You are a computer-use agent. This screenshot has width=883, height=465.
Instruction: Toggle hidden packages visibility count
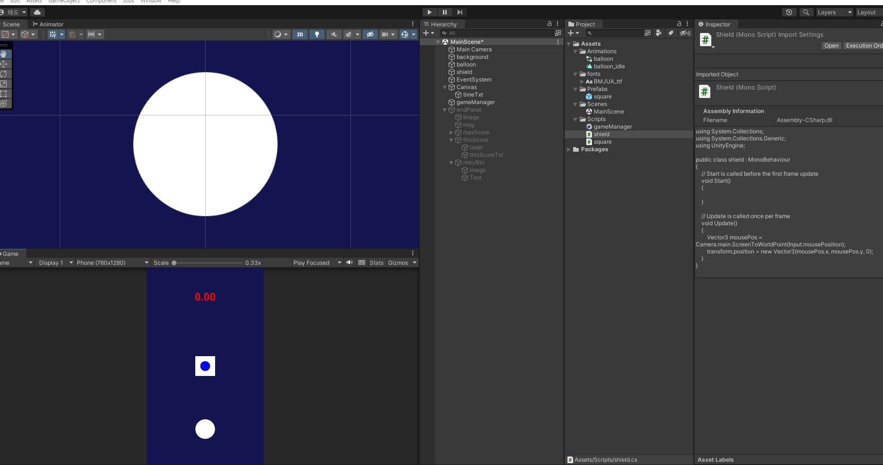pyautogui.click(x=685, y=33)
